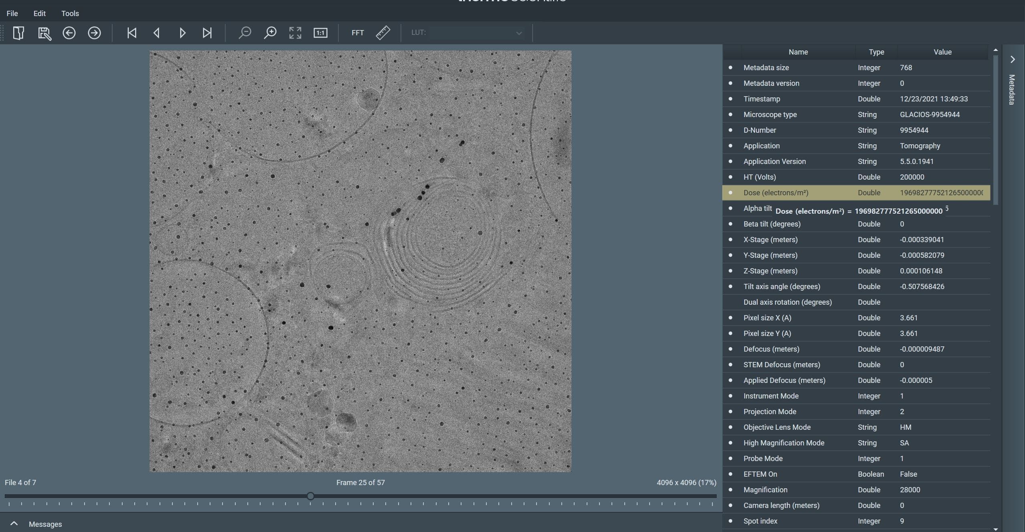
Task: Open the Tools menu
Action: tap(70, 13)
